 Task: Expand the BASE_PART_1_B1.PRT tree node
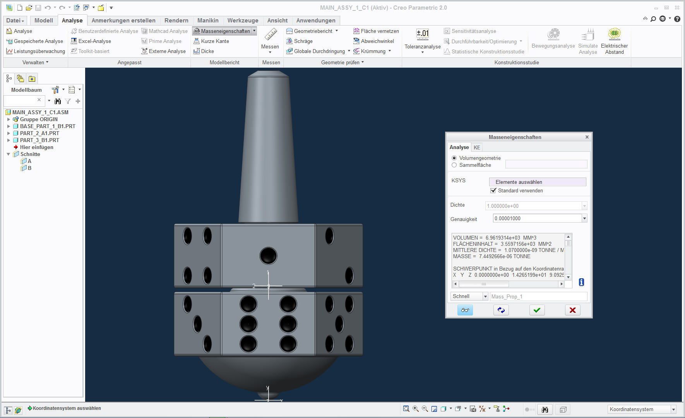pos(9,126)
